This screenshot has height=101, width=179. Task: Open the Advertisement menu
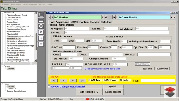tap(16, 4)
